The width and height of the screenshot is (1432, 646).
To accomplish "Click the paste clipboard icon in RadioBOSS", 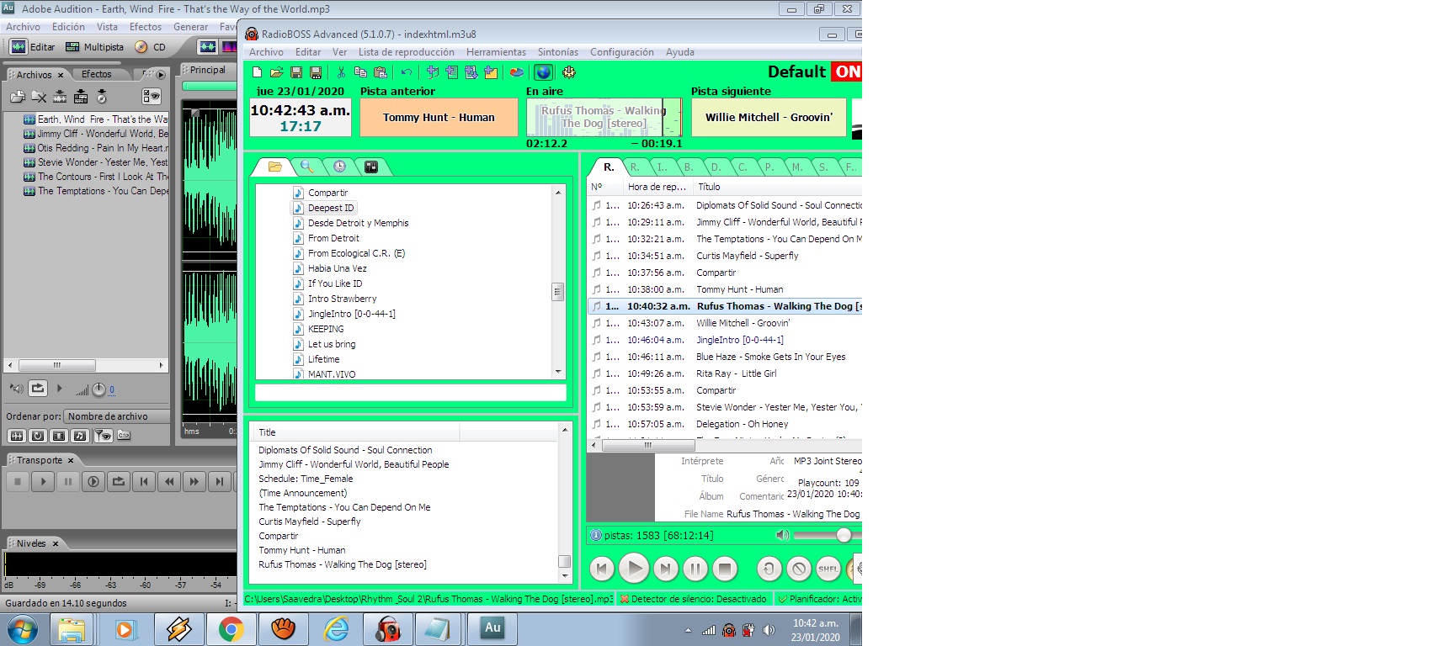I will coord(381,72).
